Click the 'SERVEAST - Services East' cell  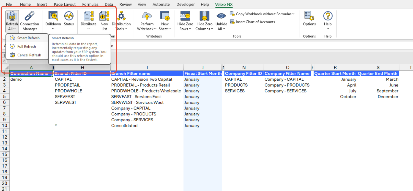click(147, 97)
